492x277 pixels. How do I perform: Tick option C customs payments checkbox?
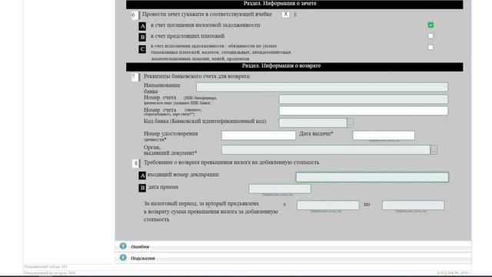tap(430, 47)
